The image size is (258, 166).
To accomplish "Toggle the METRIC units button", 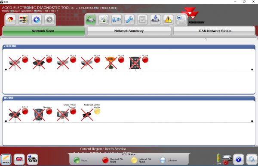I will click(6, 159).
